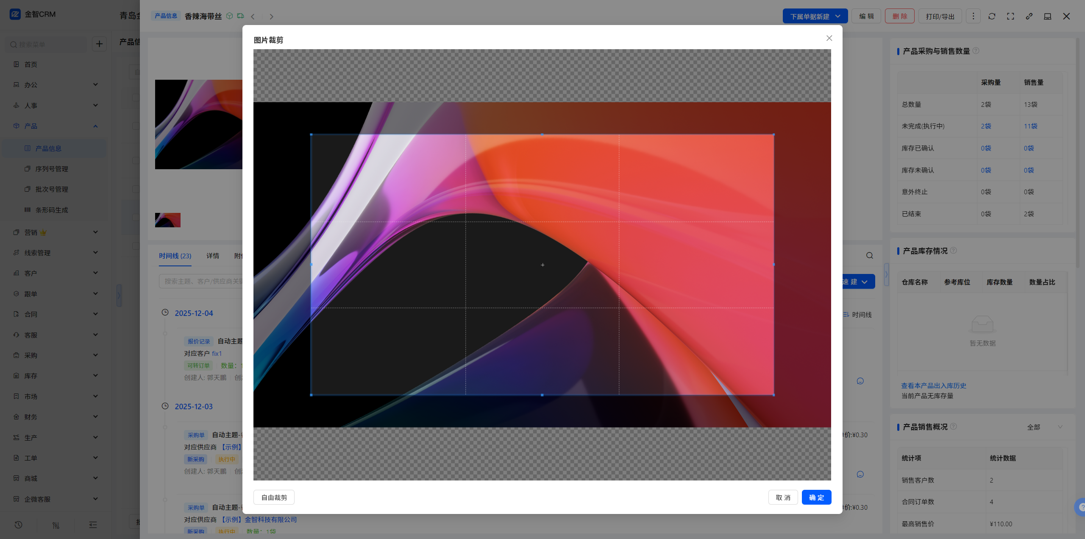Click the fullscreen expand icon
This screenshot has height=539, width=1085.
tap(1010, 16)
